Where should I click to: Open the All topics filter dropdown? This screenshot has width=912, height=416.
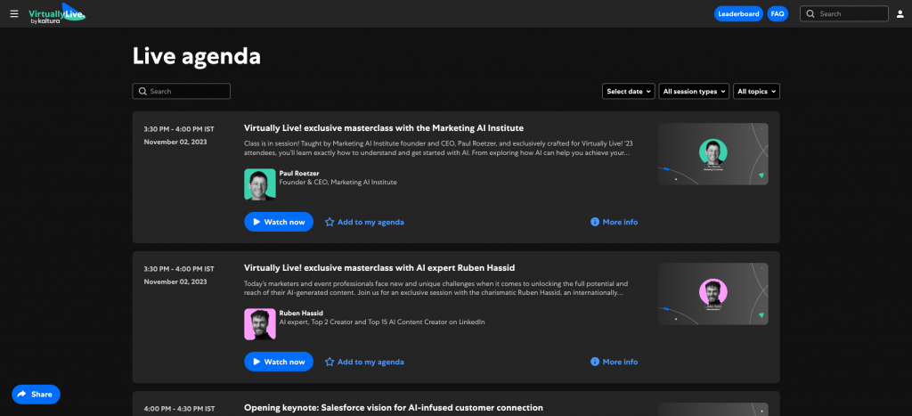756,91
